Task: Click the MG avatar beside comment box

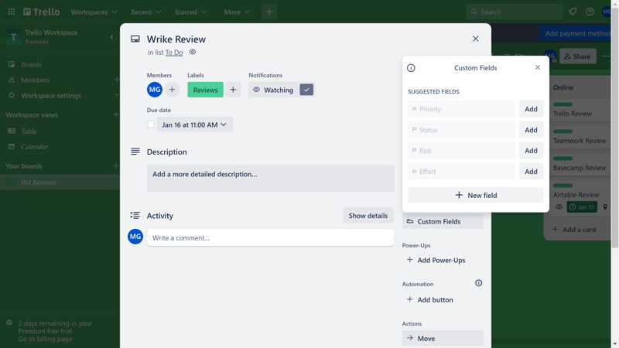Action: 135,237
